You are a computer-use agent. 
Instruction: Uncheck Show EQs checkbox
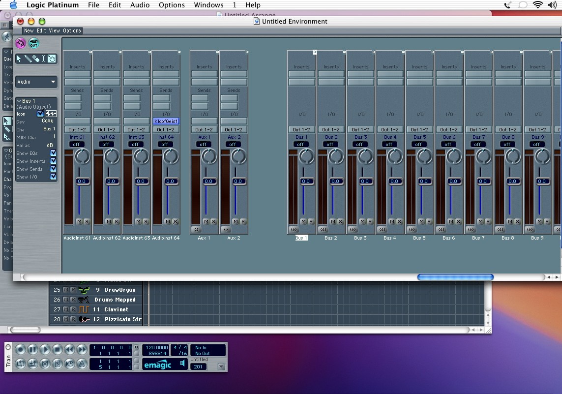(54, 153)
